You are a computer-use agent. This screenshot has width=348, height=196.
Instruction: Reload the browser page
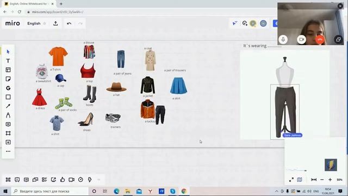tap(20, 12)
